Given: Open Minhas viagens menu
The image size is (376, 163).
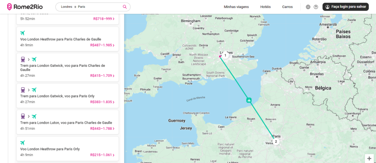Looking at the screenshot, I should coord(236,7).
